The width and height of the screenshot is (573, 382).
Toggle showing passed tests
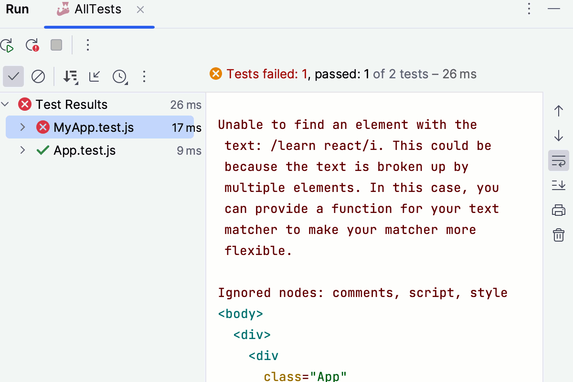click(x=13, y=76)
